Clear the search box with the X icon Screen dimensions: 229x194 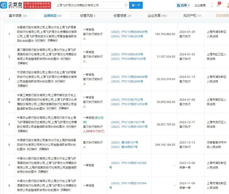[x=126, y=5]
